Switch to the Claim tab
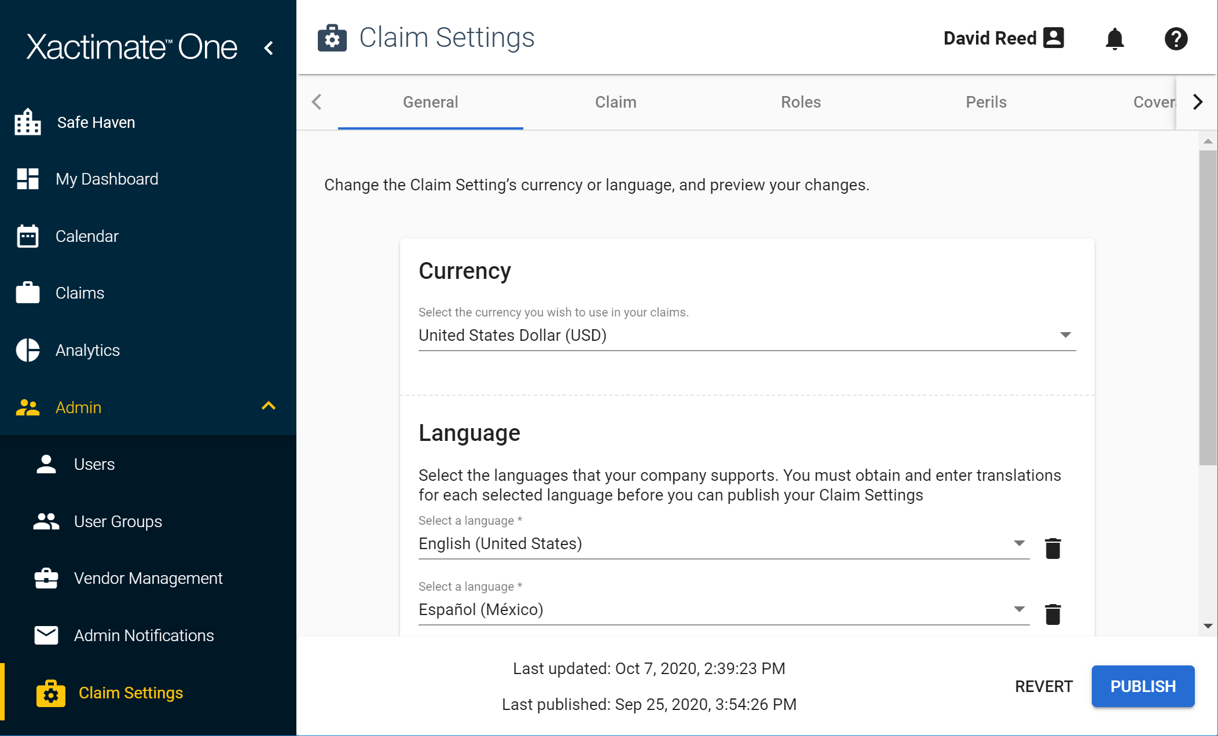 [x=615, y=102]
